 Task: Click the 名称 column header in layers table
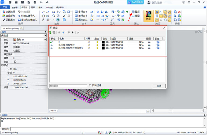(x=71, y=39)
